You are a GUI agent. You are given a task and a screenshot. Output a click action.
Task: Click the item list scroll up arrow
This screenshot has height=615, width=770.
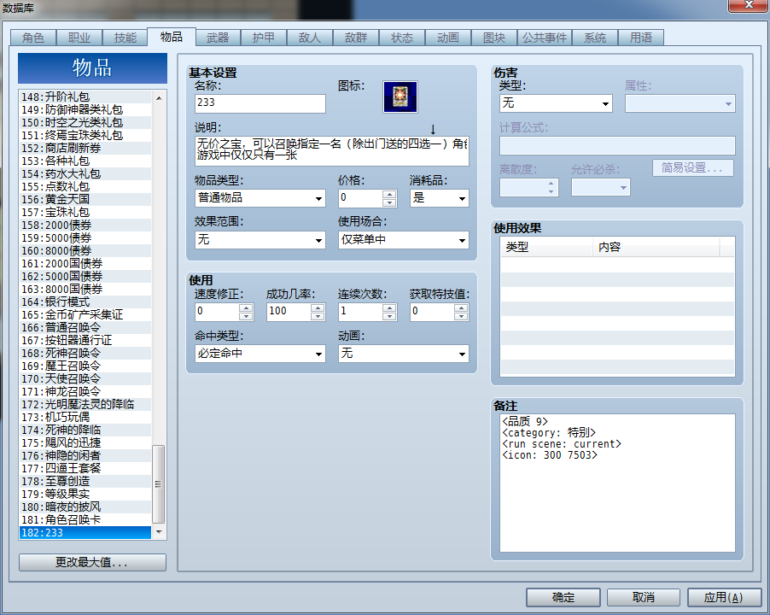click(x=159, y=97)
